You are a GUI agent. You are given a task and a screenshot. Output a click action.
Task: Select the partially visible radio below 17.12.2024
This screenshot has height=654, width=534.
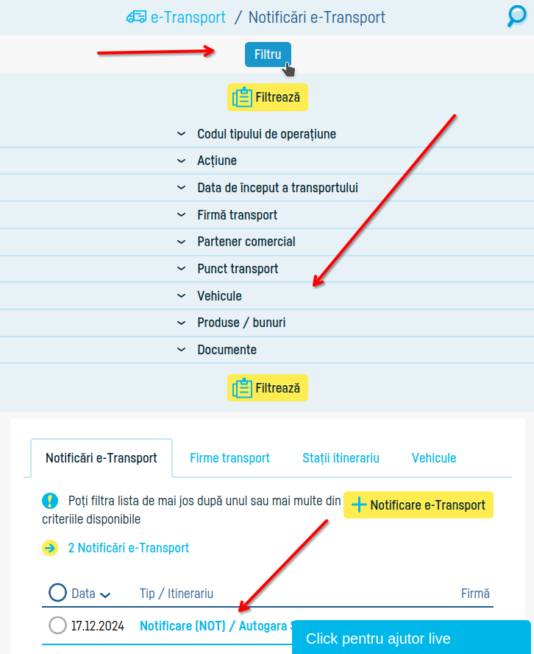pos(57,651)
